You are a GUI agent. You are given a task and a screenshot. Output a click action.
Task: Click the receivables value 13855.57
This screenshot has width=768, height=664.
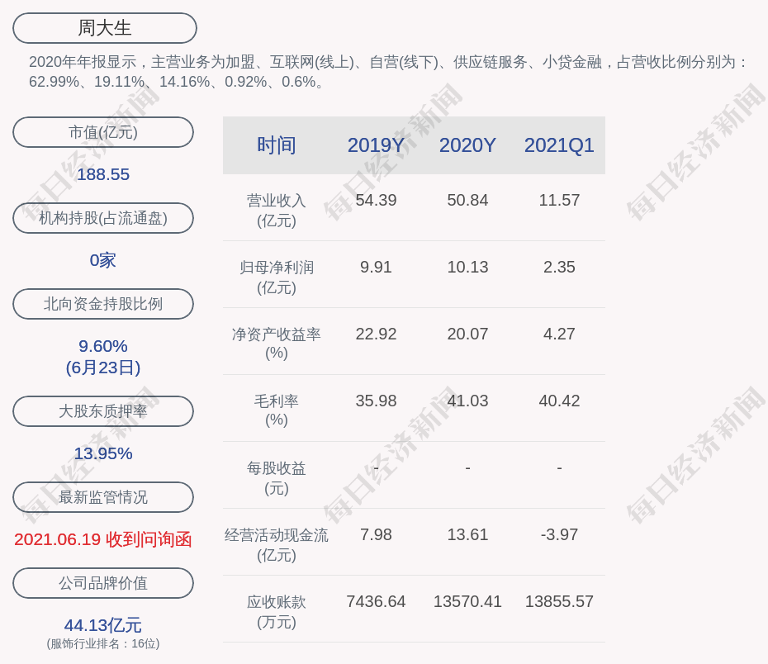(559, 601)
